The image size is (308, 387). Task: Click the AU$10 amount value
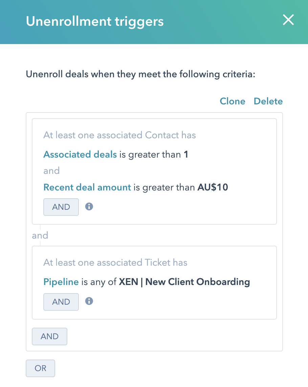213,187
